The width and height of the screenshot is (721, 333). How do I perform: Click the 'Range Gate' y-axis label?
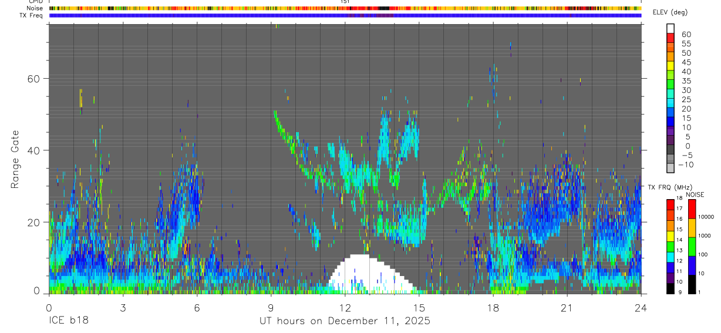coord(16,159)
